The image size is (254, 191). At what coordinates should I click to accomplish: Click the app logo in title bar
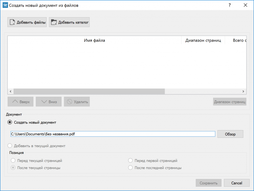click(5, 5)
